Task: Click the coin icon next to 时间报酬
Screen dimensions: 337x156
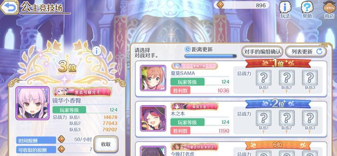Action: 61,140
